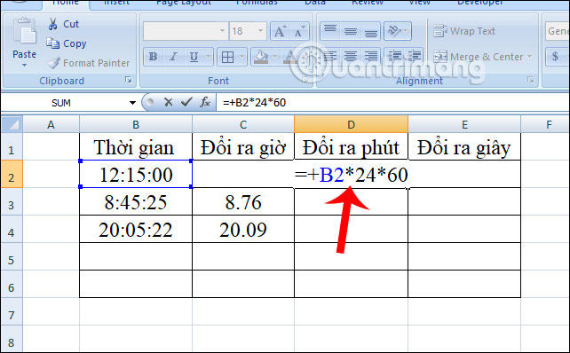
Task: Click Shrink Font button
Action: coord(299,31)
